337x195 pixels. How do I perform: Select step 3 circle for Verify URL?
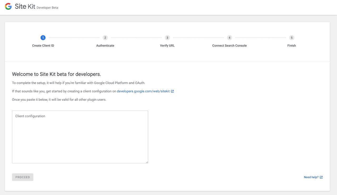[167, 38]
